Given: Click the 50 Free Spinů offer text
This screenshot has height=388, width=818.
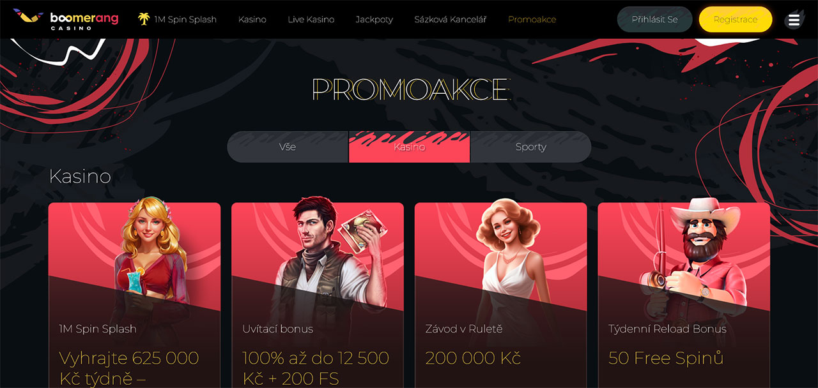Looking at the screenshot, I should click(666, 358).
